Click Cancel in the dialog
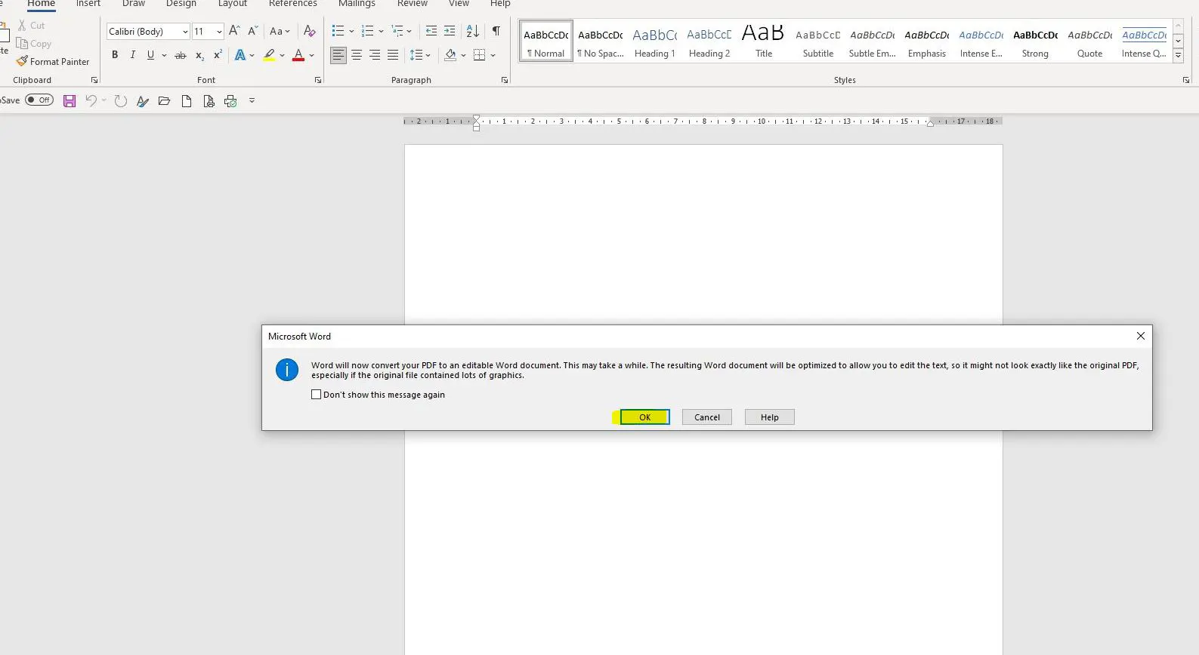This screenshot has height=655, width=1199. (x=707, y=417)
